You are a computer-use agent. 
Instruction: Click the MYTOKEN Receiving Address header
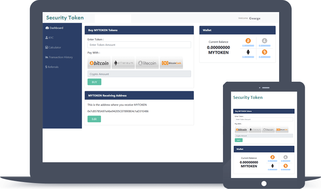click(x=139, y=96)
